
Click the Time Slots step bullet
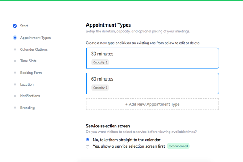click(15, 61)
